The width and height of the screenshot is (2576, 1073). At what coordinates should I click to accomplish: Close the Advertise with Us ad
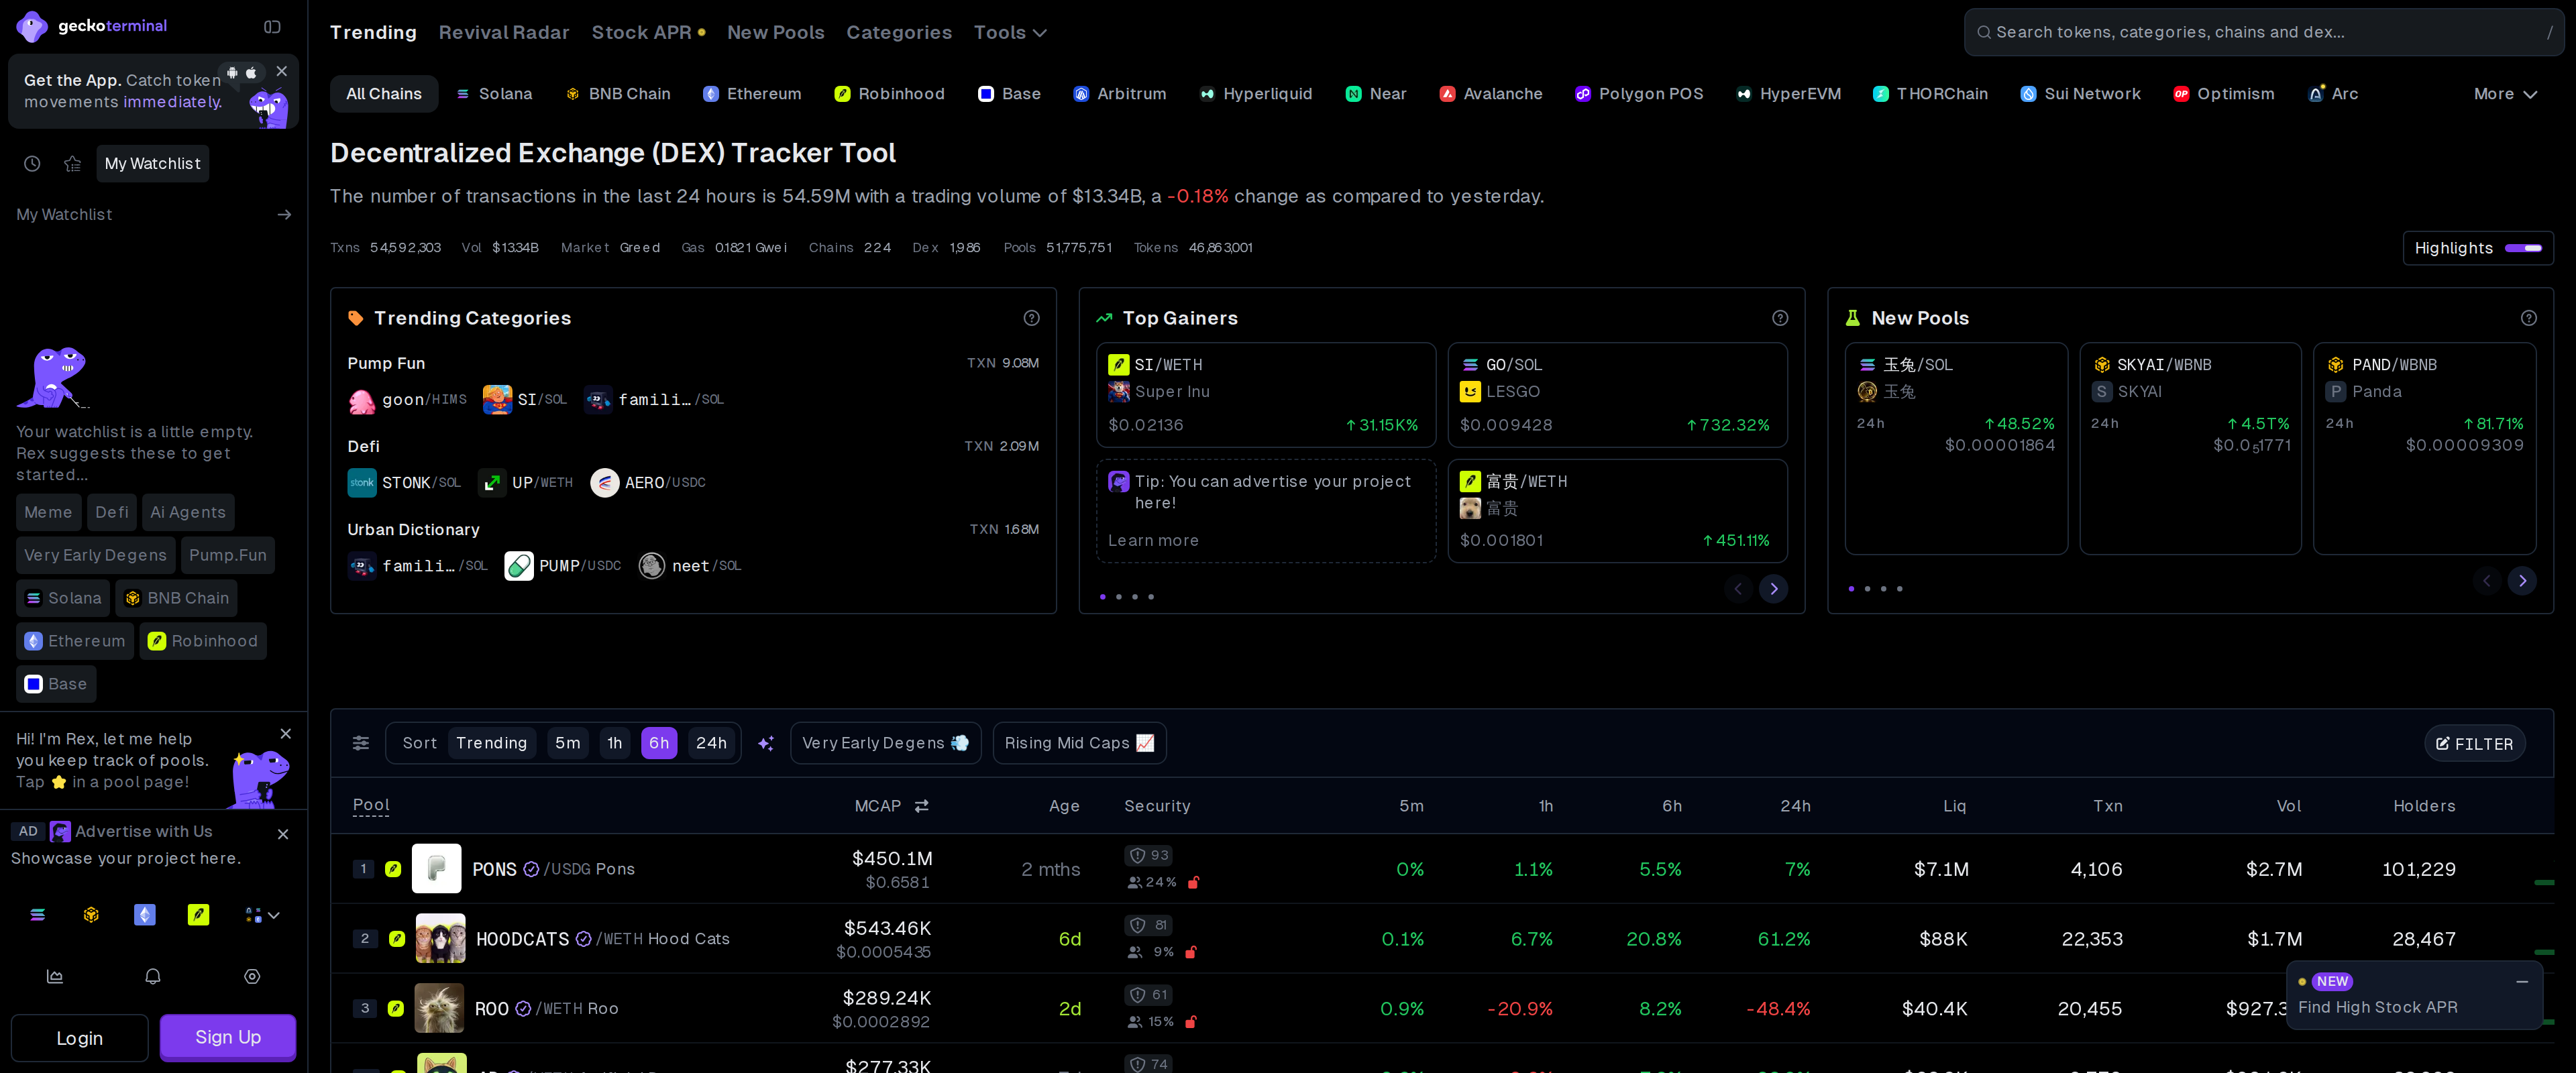tap(283, 833)
